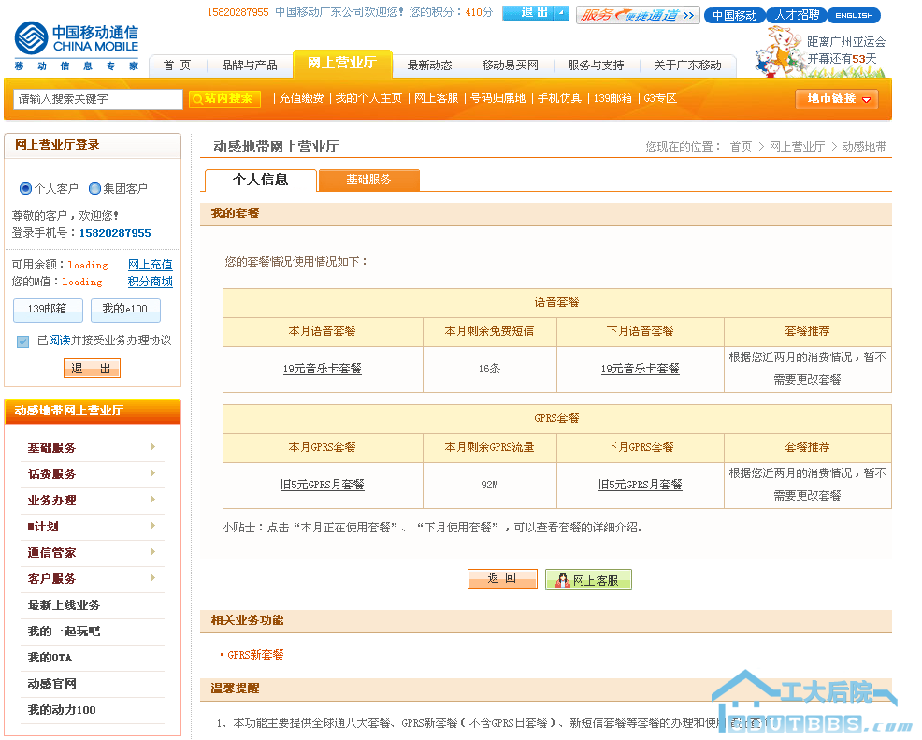Open 我的一起玩吧 in sidebar
The image size is (922, 740).
pyautogui.click(x=64, y=631)
